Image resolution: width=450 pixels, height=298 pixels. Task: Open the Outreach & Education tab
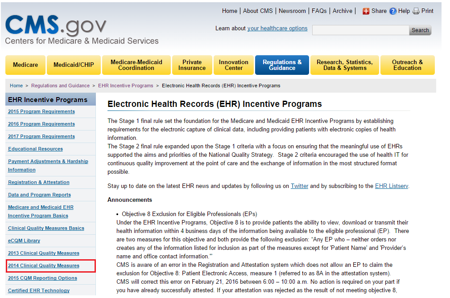[x=408, y=65]
